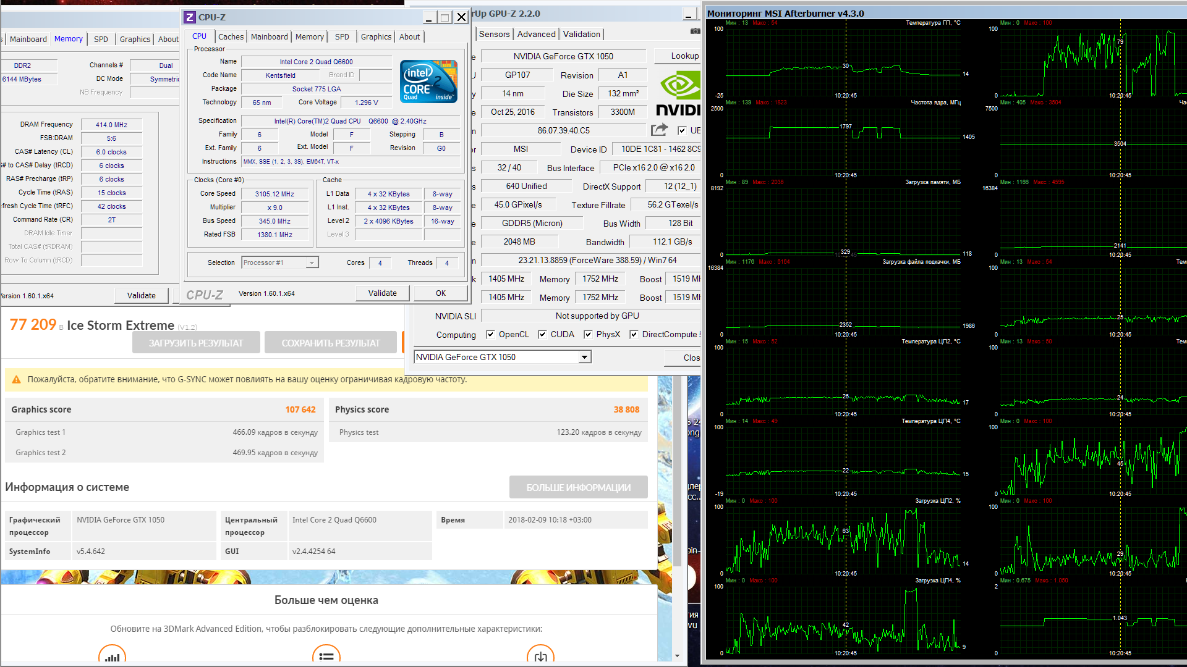Image resolution: width=1187 pixels, height=667 pixels.
Task: Click the Rated FSB 1380.1 MHz field
Action: tap(274, 235)
